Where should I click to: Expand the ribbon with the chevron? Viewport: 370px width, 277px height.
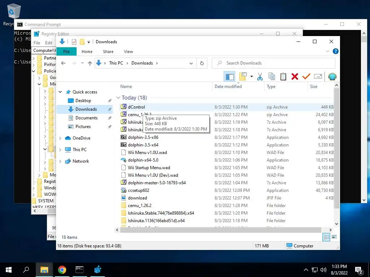coord(327,51)
